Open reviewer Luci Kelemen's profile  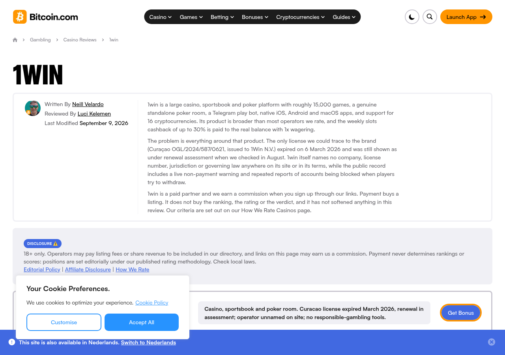(94, 114)
